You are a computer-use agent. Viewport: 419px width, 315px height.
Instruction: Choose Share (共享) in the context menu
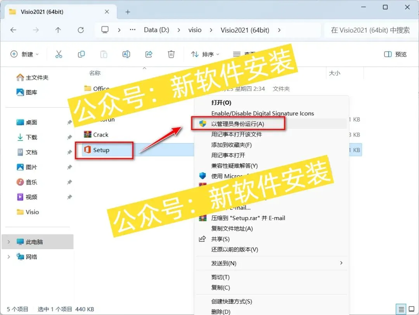pos(220,239)
